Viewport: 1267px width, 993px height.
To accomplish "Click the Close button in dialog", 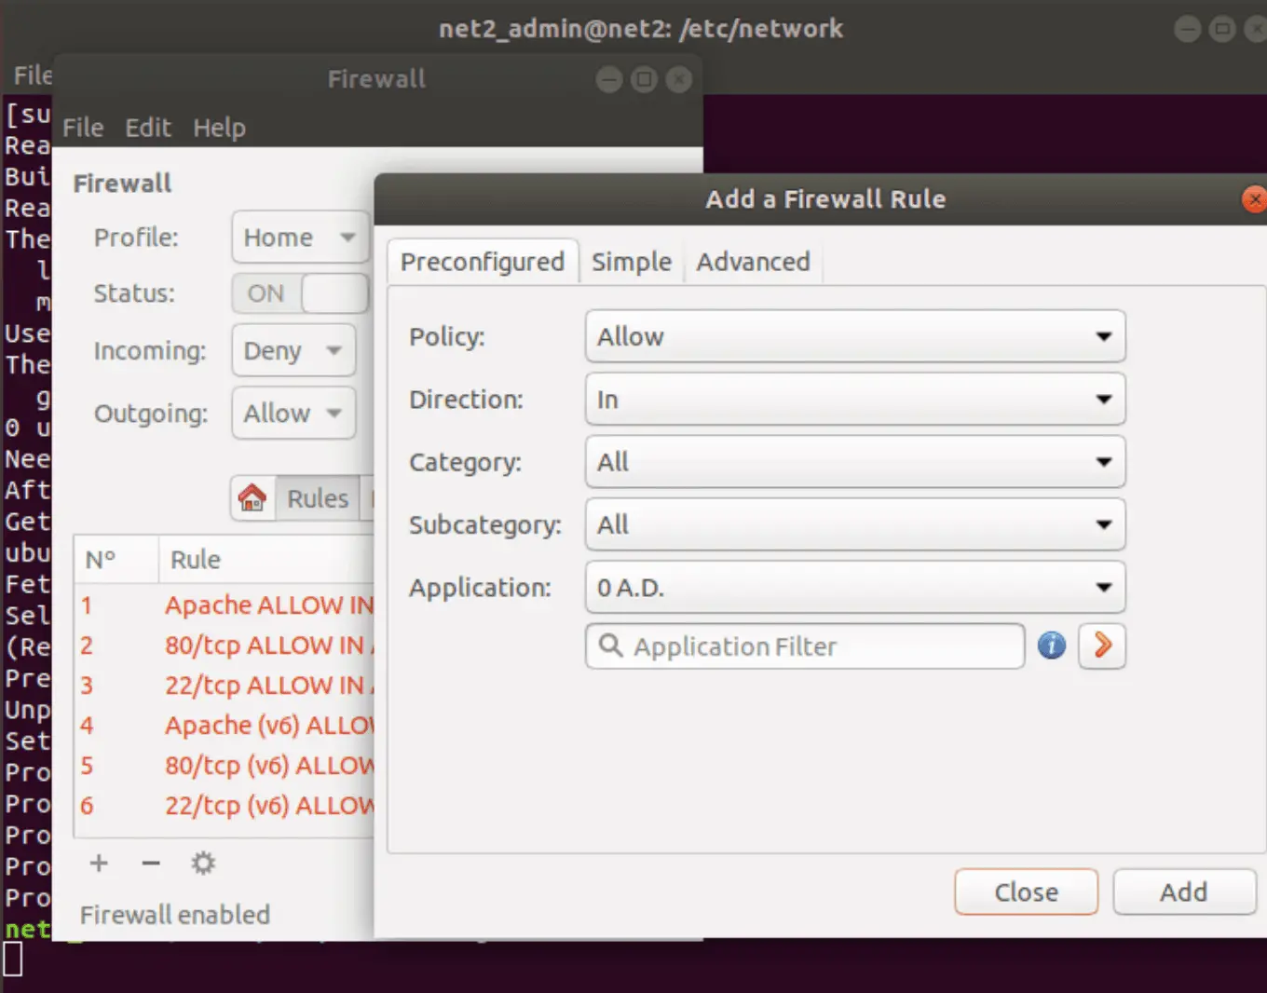I will coord(1026,892).
